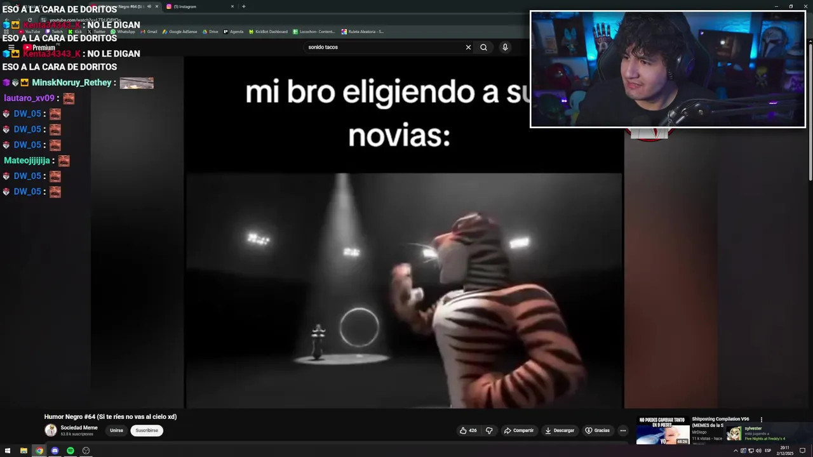Open the Compartir share option
Viewport: 813px width, 457px height.
(x=519, y=430)
